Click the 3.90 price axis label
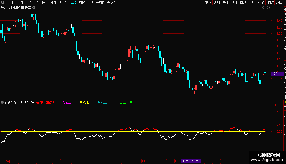 coord(279,85)
